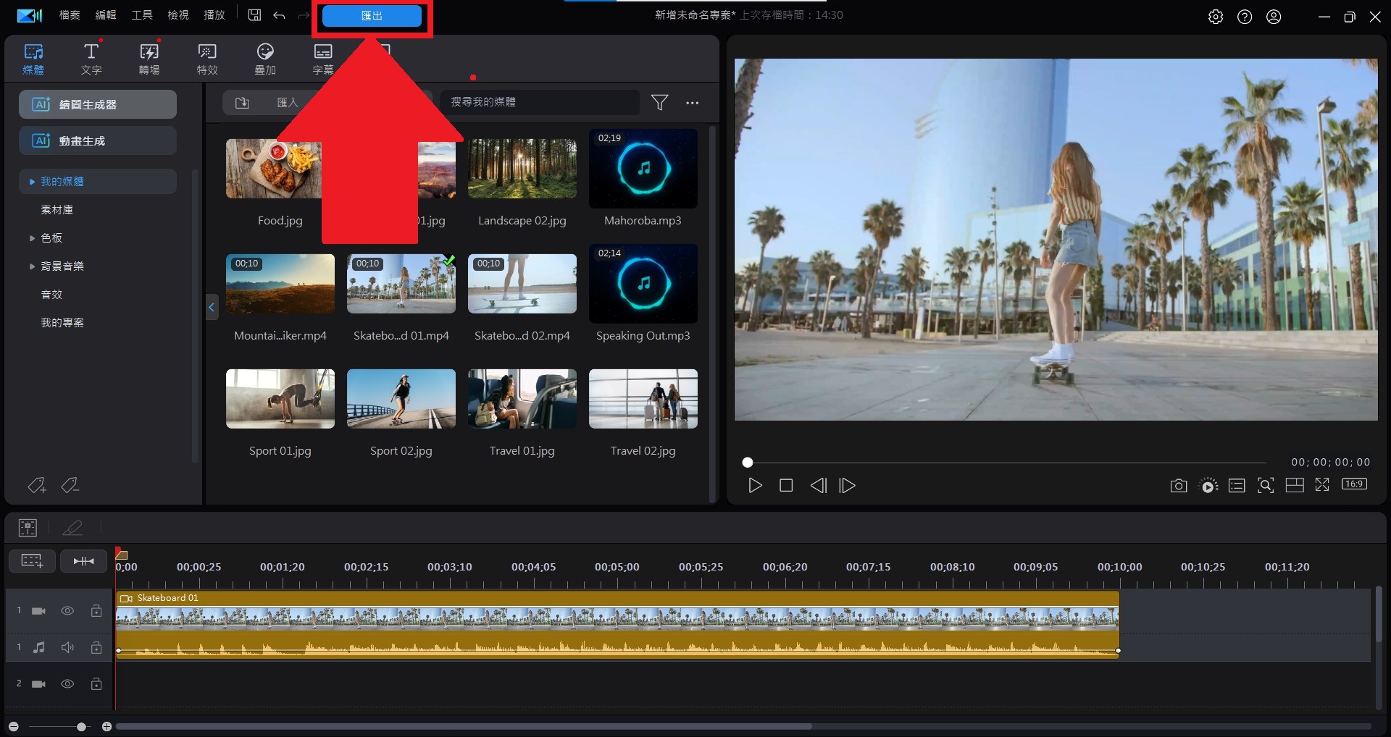Click the timeline zoom slider handle
1391x737 pixels.
(81, 726)
